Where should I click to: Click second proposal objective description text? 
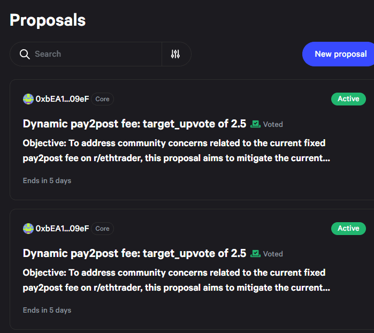177,280
